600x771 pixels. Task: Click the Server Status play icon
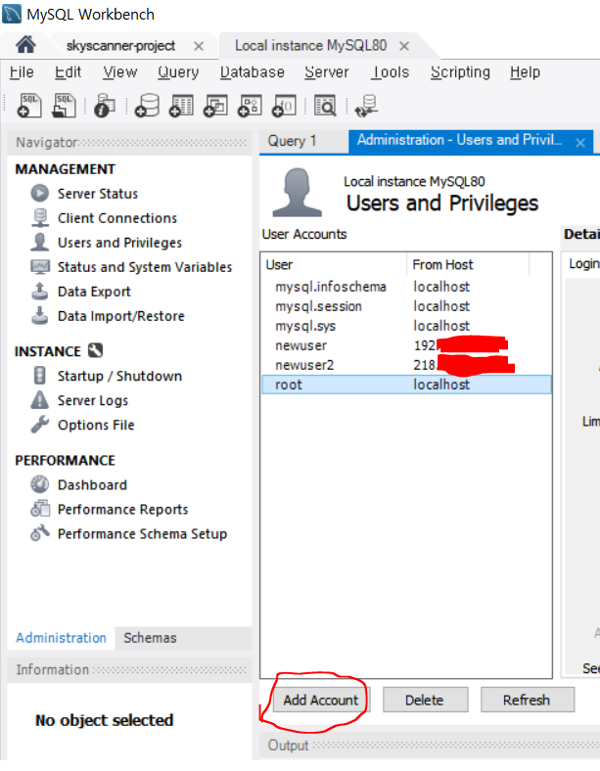40,194
